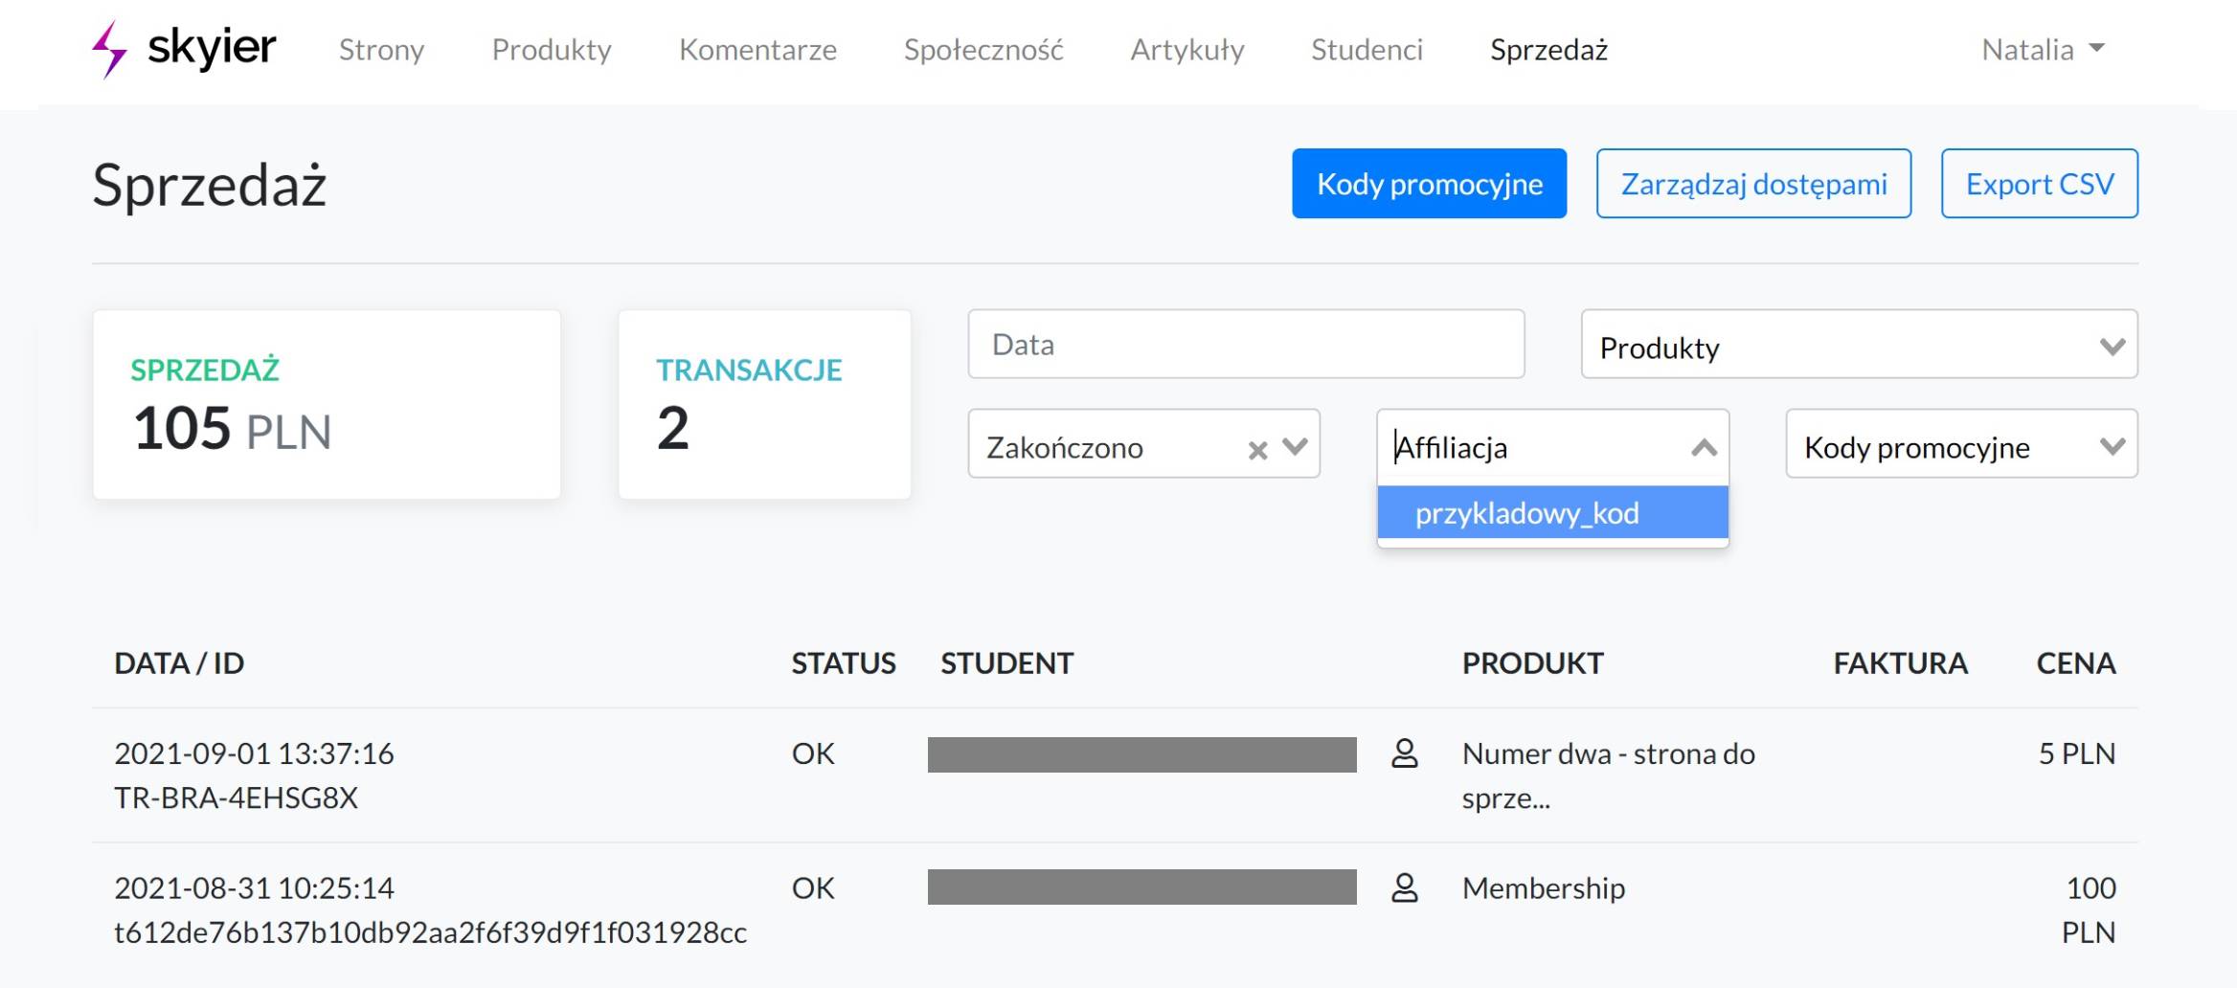This screenshot has width=2237, height=988.
Task: Click the CENA column header
Action: click(2076, 663)
